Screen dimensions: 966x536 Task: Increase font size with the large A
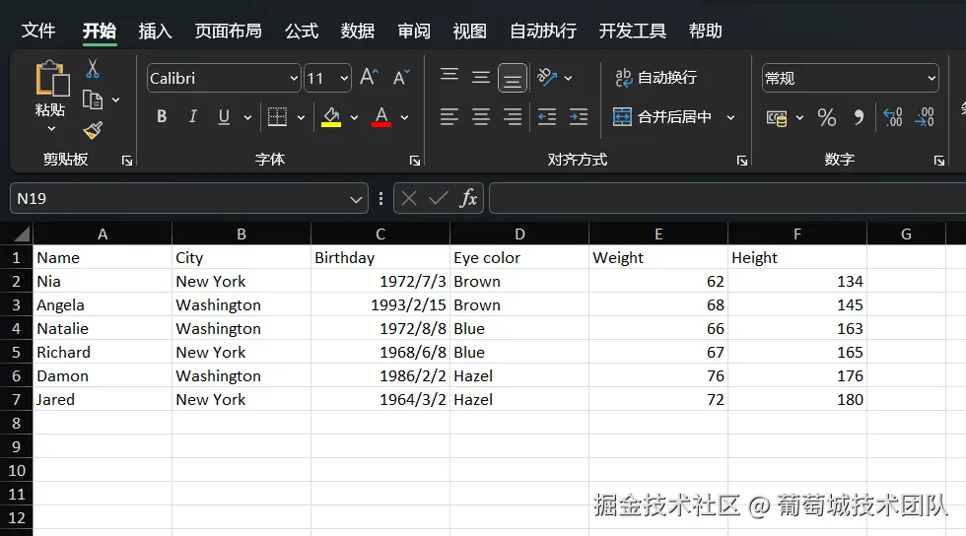pos(369,78)
